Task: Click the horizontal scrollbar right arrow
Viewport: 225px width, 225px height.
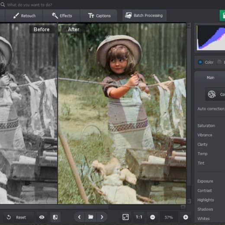Action: [x=183, y=207]
